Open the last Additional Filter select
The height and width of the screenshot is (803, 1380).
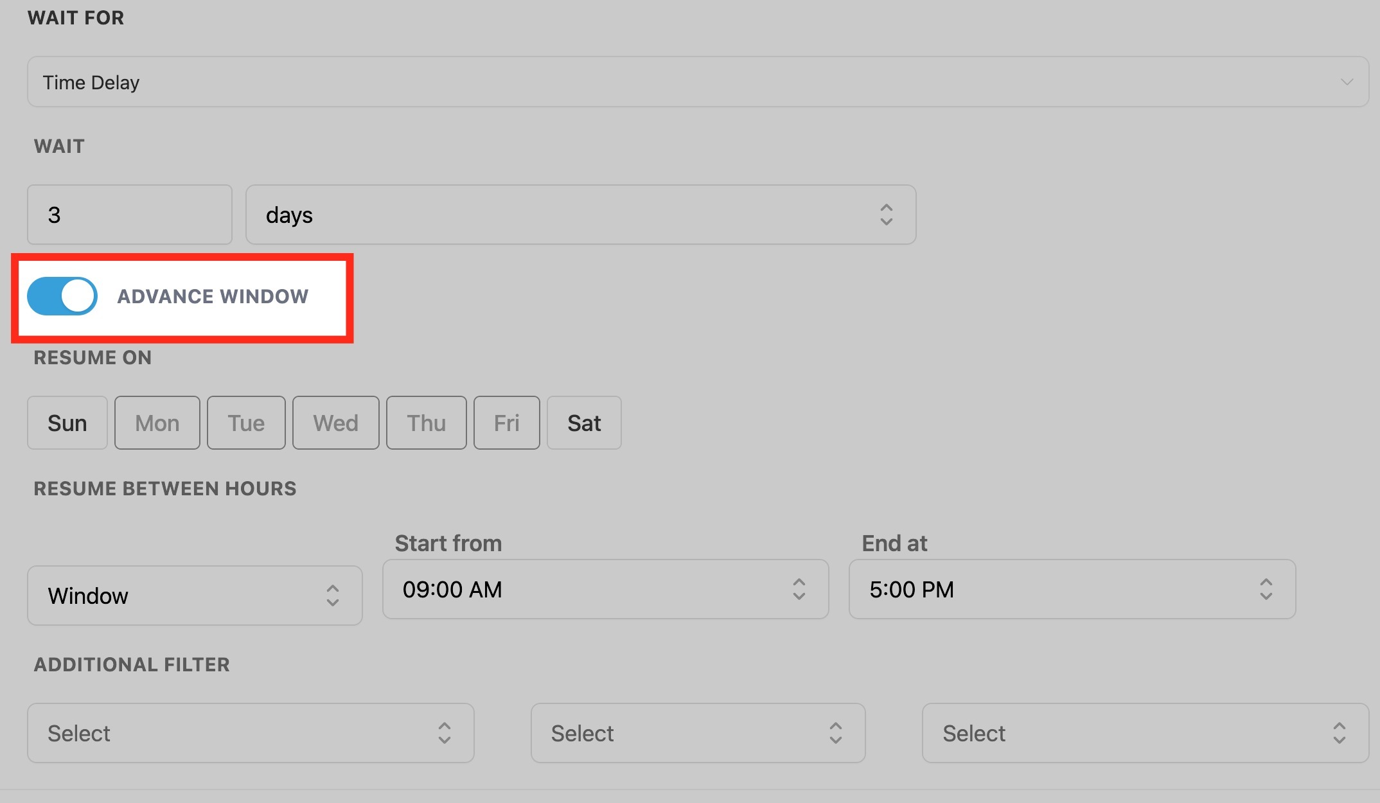(x=1145, y=733)
